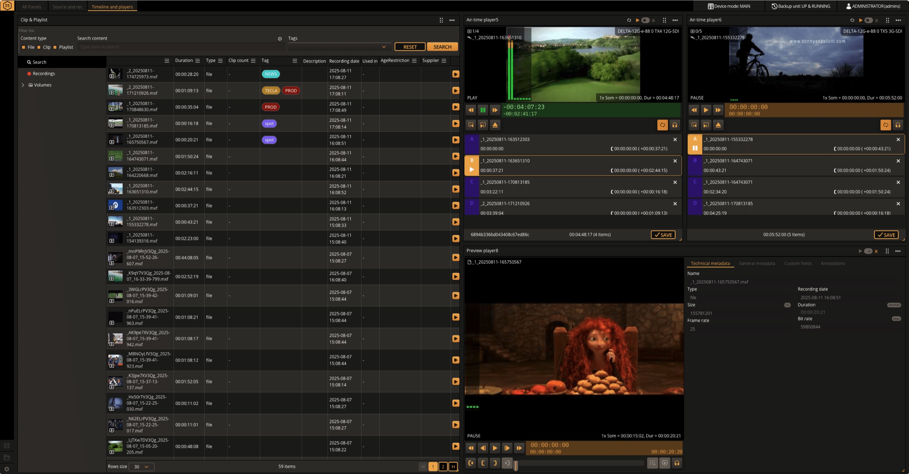Toggle headphone monitoring in Air-time player5

pos(675,125)
